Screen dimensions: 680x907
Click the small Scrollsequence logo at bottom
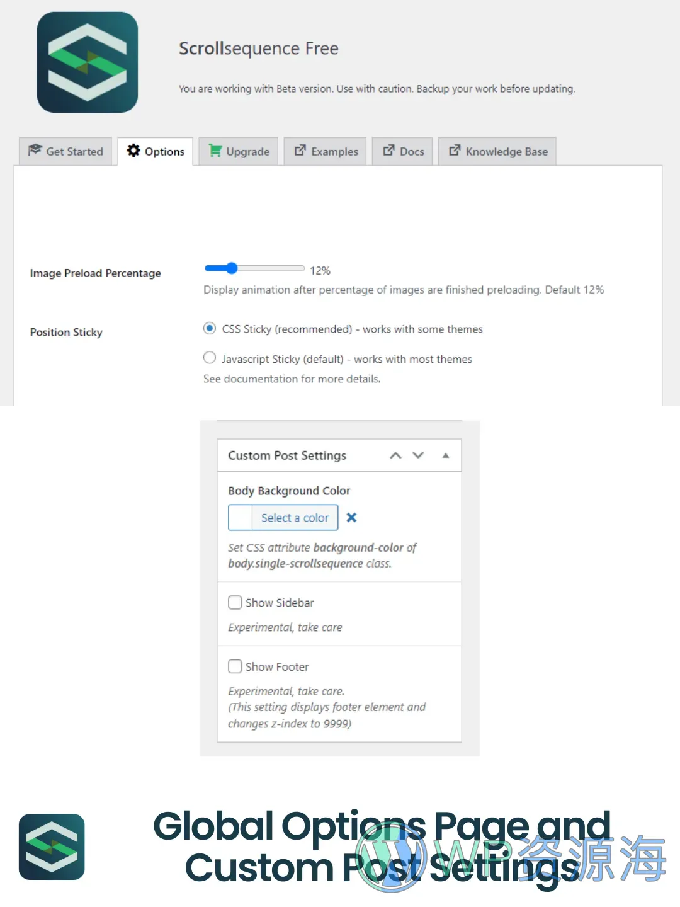(x=52, y=847)
